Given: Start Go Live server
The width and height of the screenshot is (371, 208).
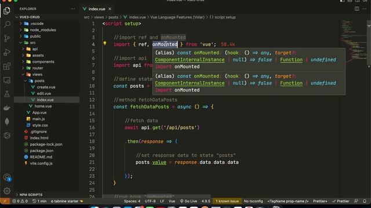Looking at the screenshot, I should [188, 201].
